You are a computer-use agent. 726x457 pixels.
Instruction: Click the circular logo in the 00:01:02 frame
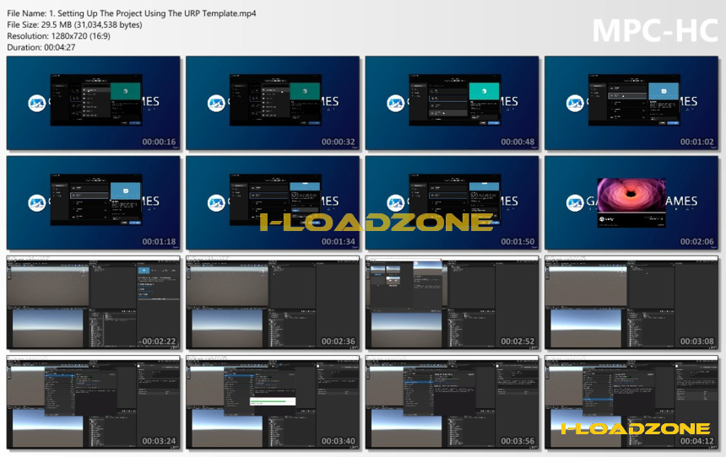(575, 103)
